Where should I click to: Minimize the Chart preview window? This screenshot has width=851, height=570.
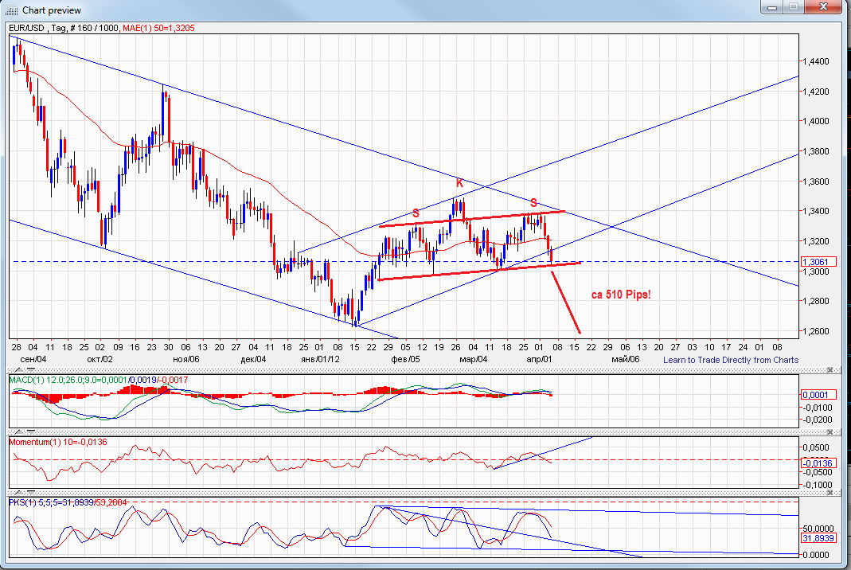pos(772,7)
